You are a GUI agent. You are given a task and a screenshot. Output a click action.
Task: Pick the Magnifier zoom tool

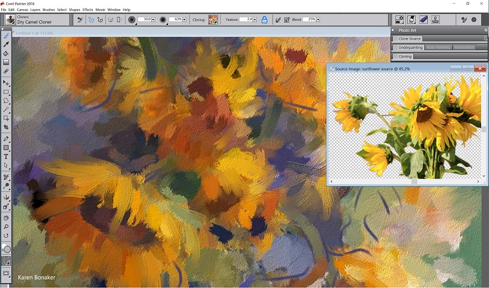[6, 226]
